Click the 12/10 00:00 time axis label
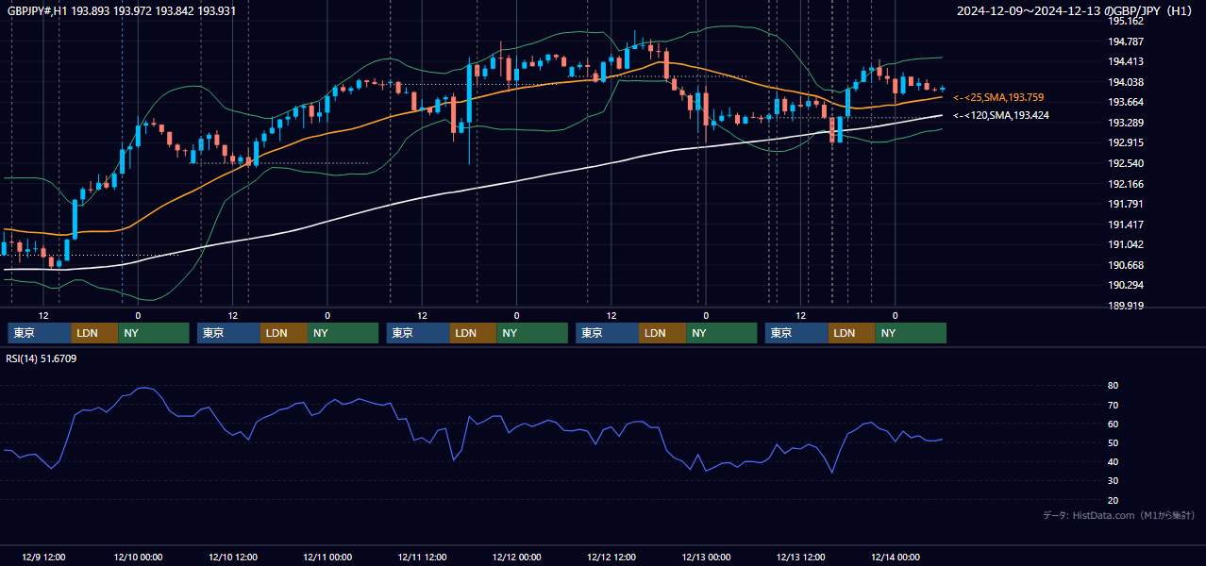1206x566 pixels. pos(138,557)
